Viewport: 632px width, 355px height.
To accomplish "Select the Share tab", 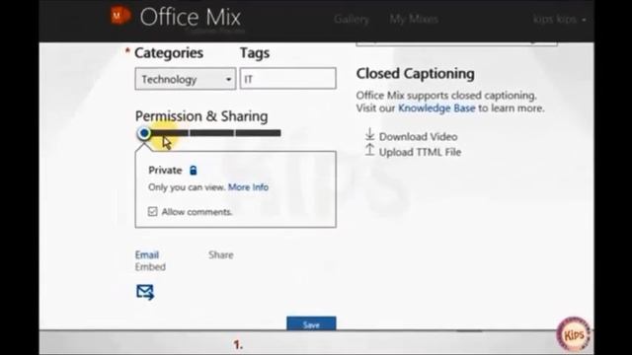I will pos(221,254).
